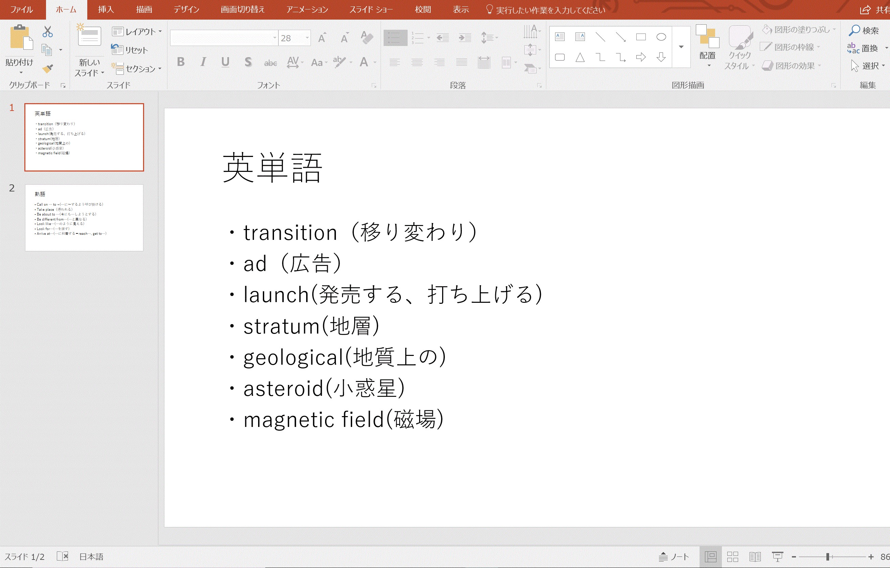Switch to slide sorter view in status bar
This screenshot has height=568, width=890.
tap(733, 556)
